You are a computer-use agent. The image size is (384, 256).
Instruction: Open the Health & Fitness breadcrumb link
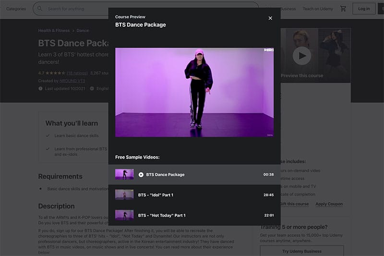[x=54, y=31]
